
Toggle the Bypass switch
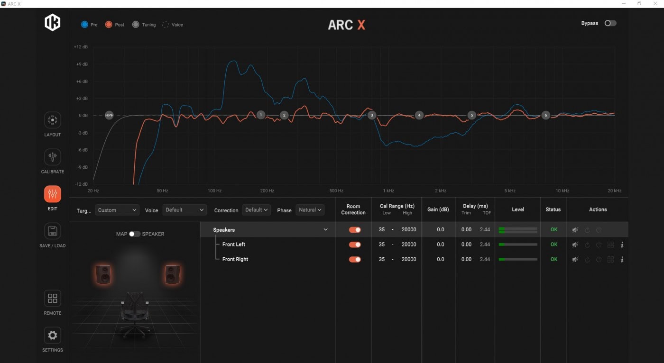610,23
